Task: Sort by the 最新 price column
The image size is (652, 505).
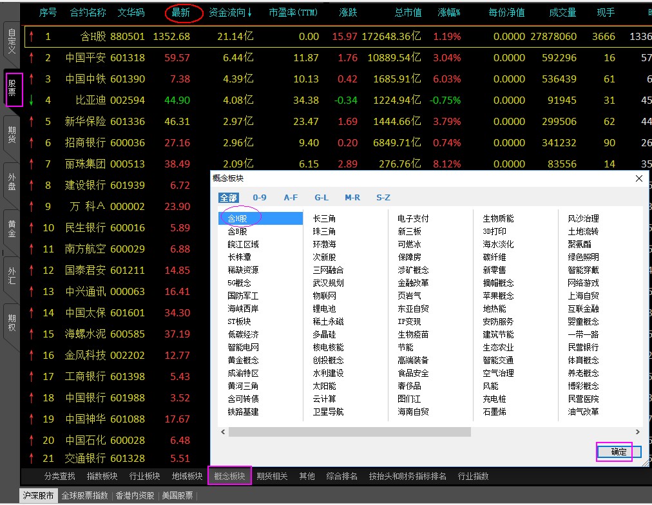Action: pos(184,12)
